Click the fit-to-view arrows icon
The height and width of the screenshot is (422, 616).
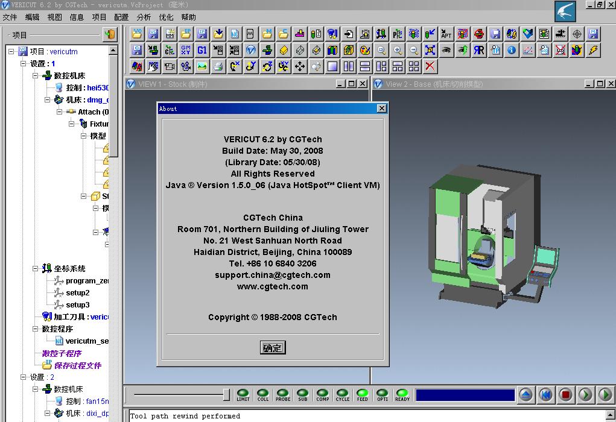(x=430, y=50)
